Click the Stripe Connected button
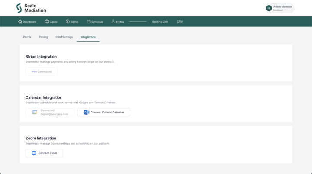312x174 pixels. tap(42, 71)
